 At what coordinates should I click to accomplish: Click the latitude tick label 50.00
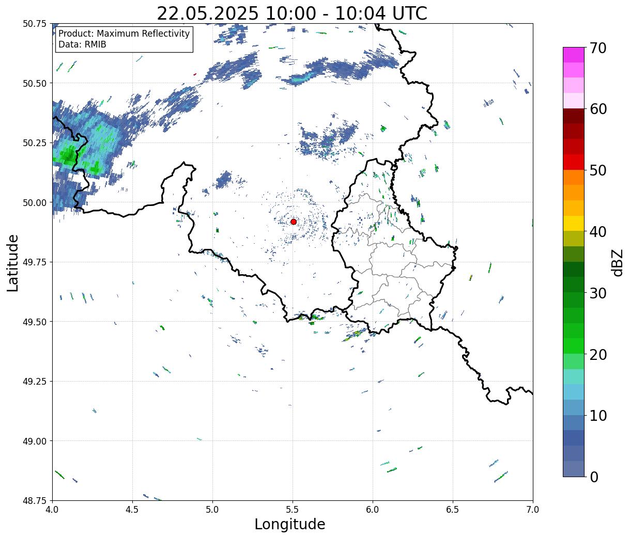pos(35,202)
